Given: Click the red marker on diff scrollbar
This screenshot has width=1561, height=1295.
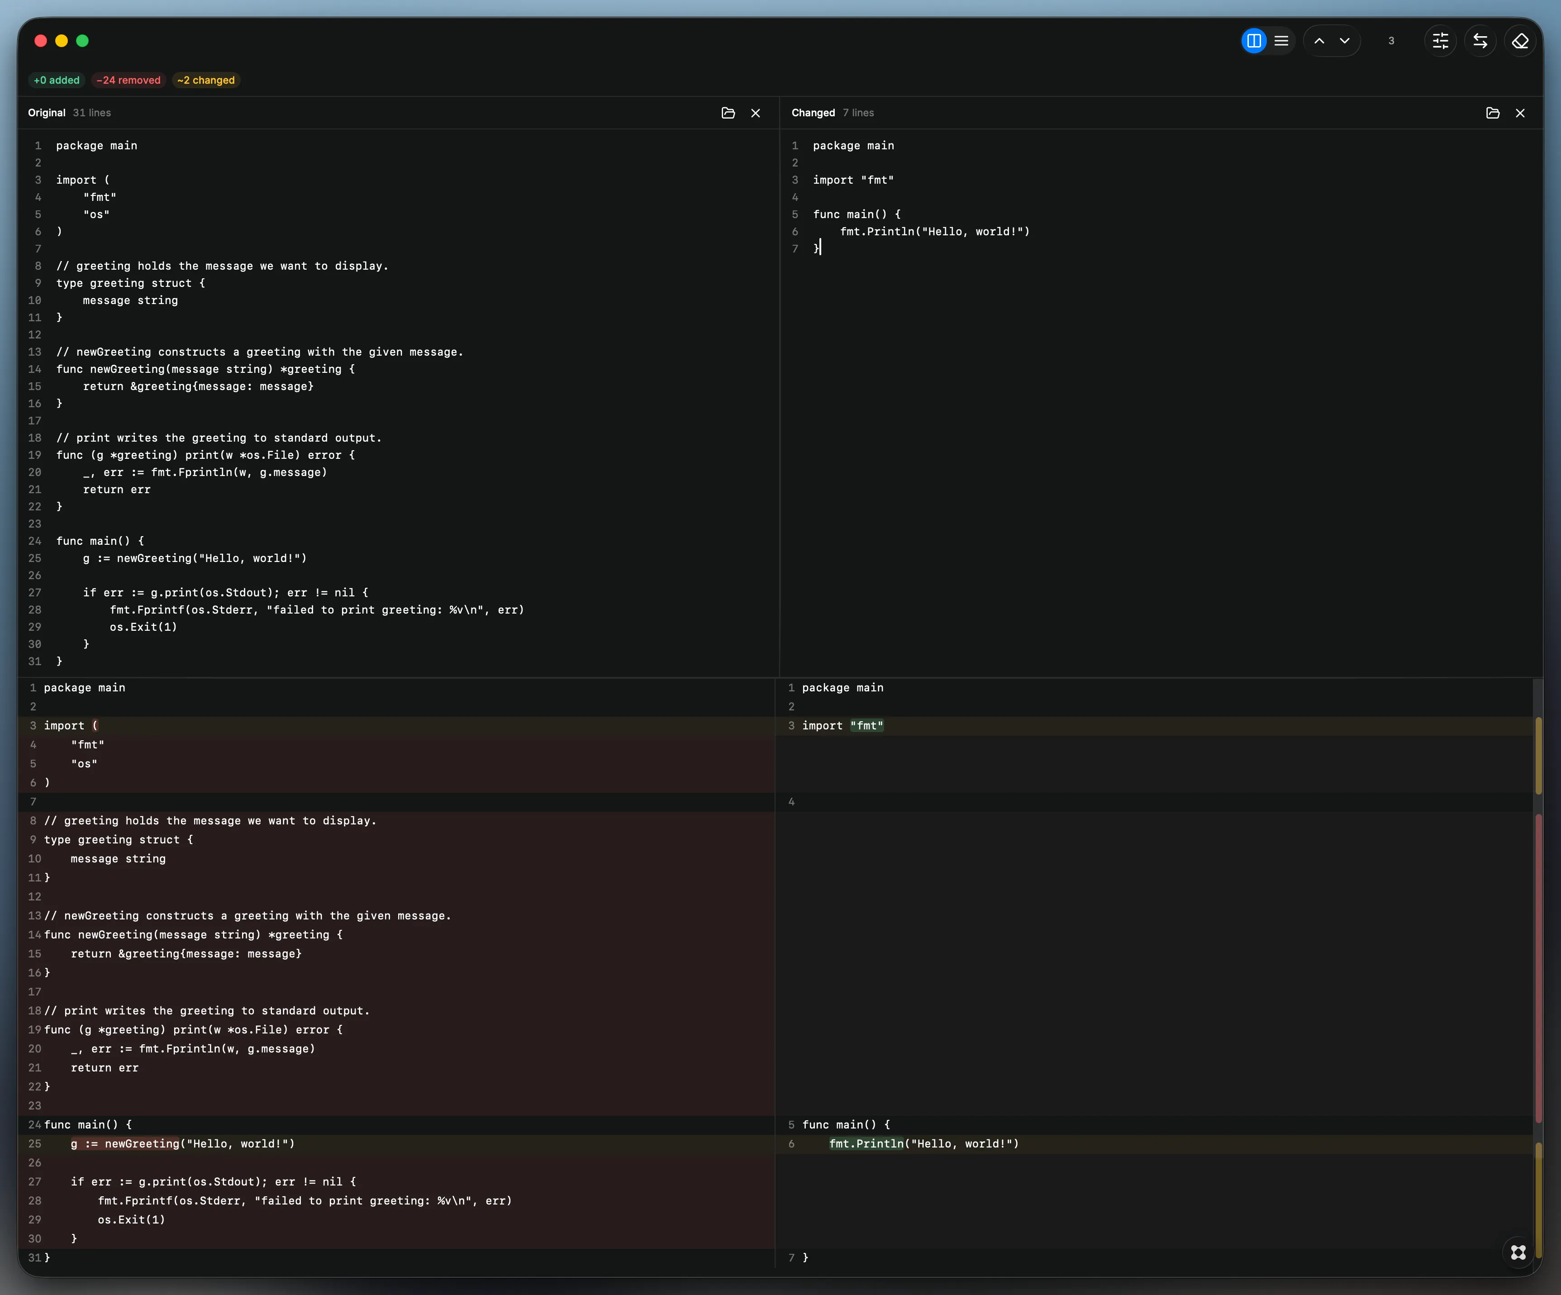Looking at the screenshot, I should tap(1538, 969).
